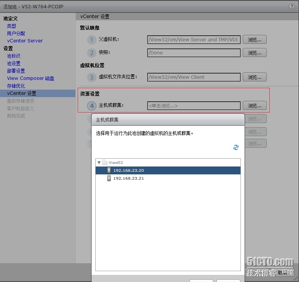Click the 虚拟机文件夹位置 field

[x=194, y=77]
